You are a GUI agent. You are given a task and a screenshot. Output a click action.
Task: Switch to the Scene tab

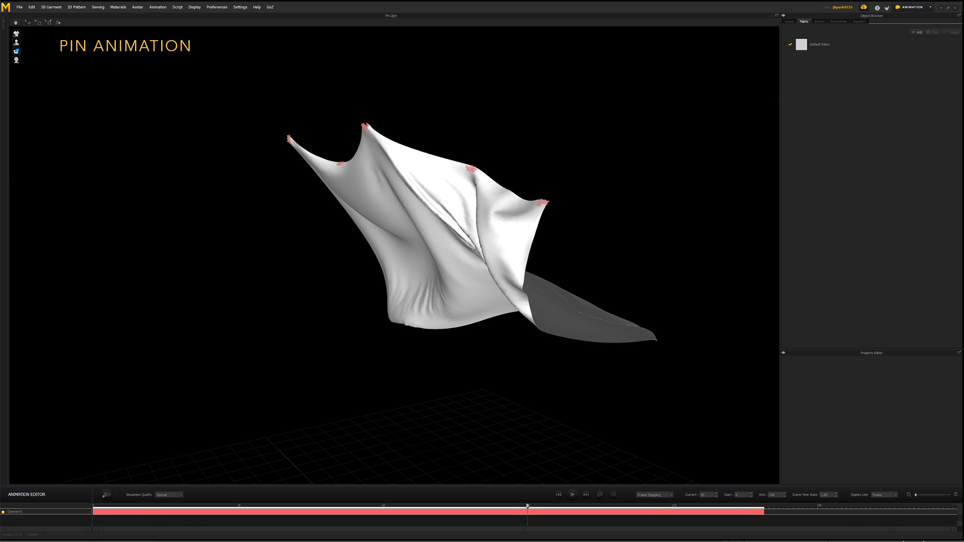789,22
